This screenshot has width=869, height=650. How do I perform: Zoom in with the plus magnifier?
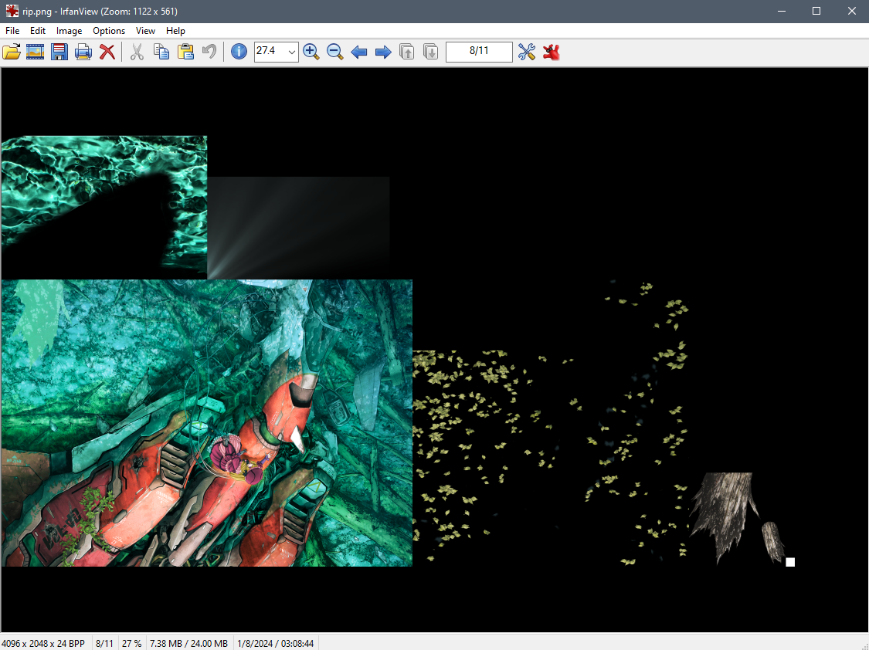[311, 52]
